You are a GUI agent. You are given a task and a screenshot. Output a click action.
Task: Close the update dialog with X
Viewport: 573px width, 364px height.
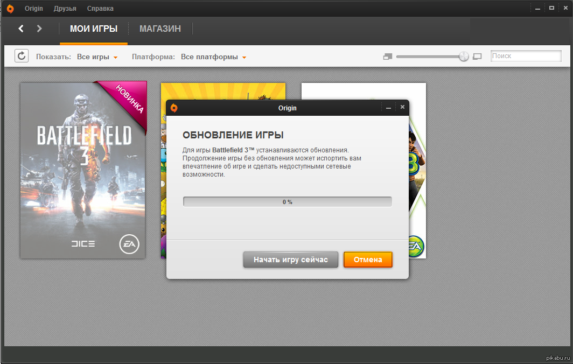(x=402, y=108)
